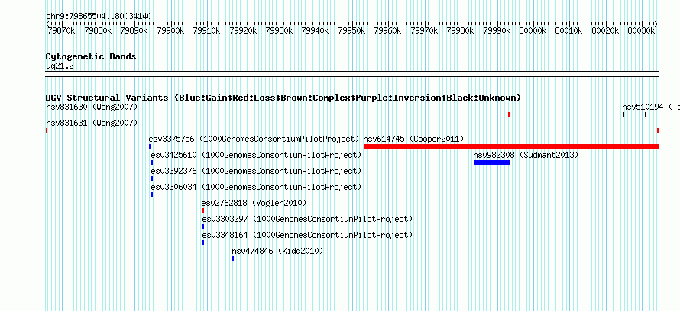Click the blue nsv474846 gain marker
Image resolution: width=680 pixels, height=311 pixels.
point(233,258)
